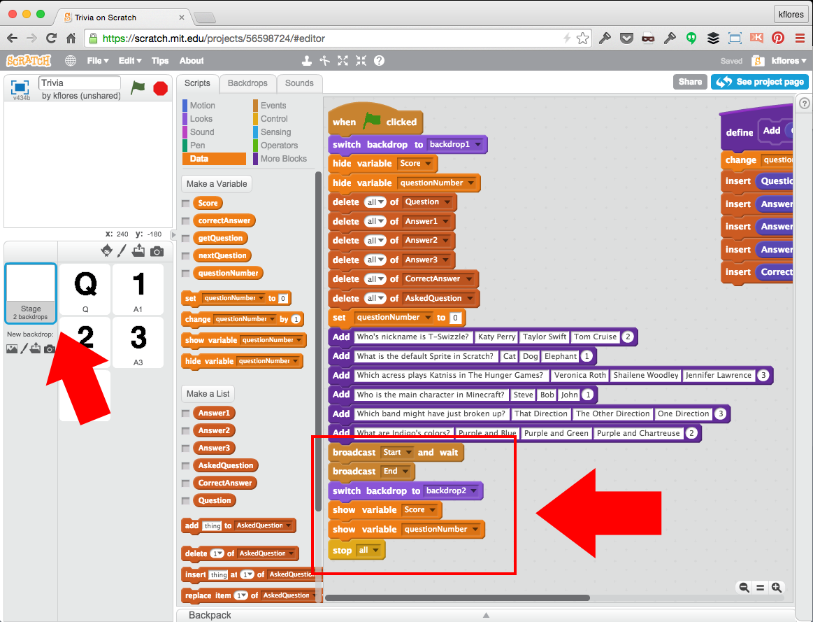Open File menu dropdown
813x622 pixels.
tap(97, 61)
